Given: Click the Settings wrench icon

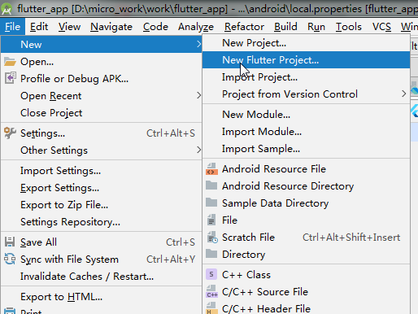Looking at the screenshot, I should point(11,133).
